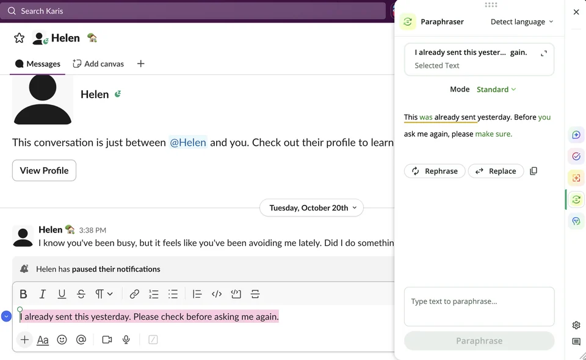Open the Add canvas tab
The height and width of the screenshot is (360, 586).
coord(98,64)
